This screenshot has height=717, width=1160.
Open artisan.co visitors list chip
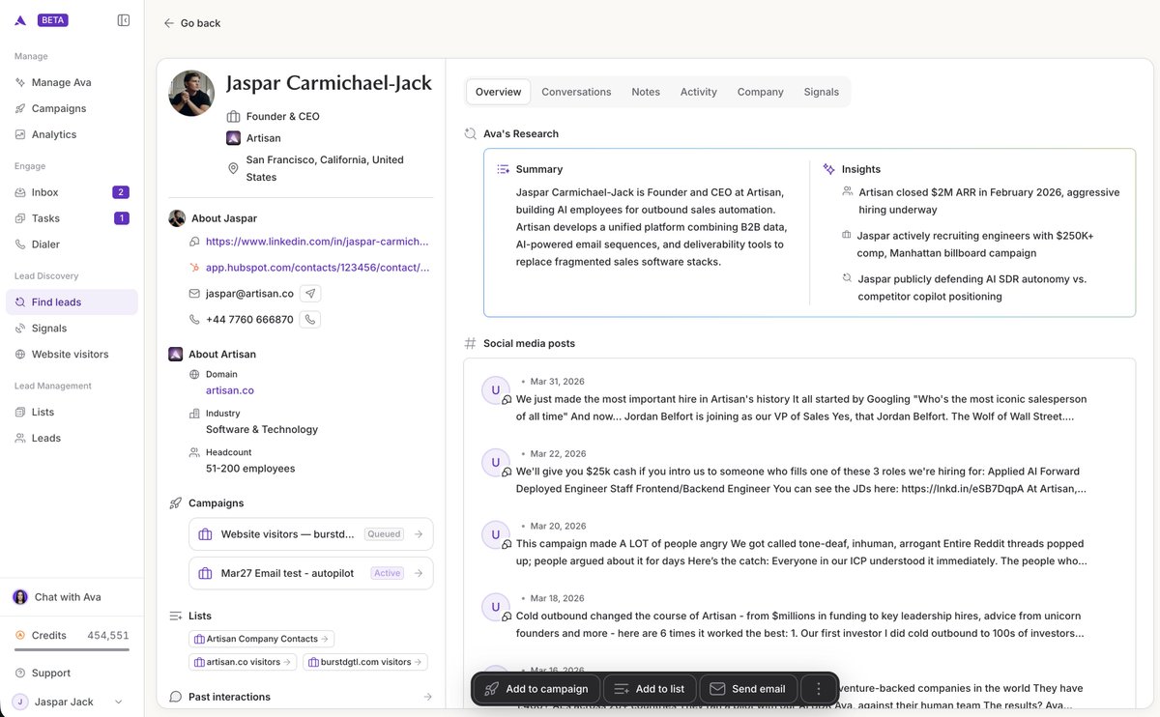coord(244,662)
